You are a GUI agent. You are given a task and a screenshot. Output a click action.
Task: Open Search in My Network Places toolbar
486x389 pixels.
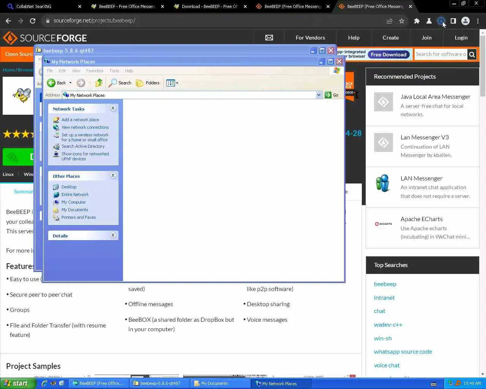(x=120, y=83)
